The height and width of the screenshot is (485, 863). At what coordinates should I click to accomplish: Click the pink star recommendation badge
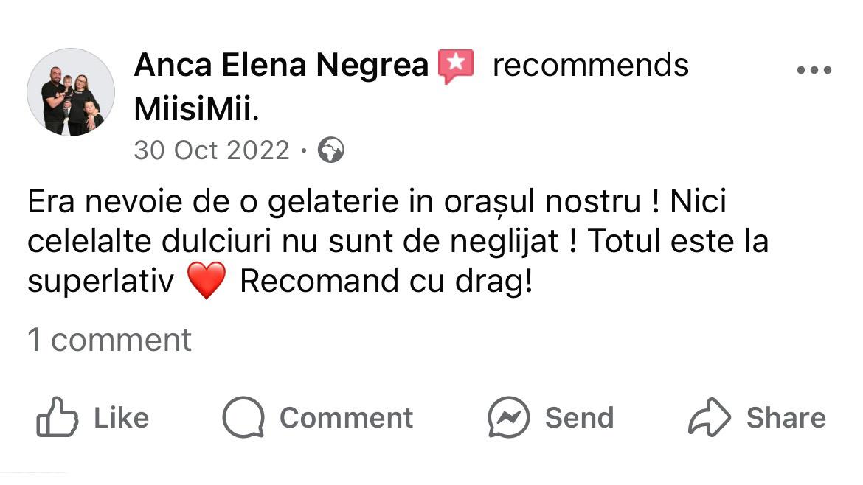456,66
